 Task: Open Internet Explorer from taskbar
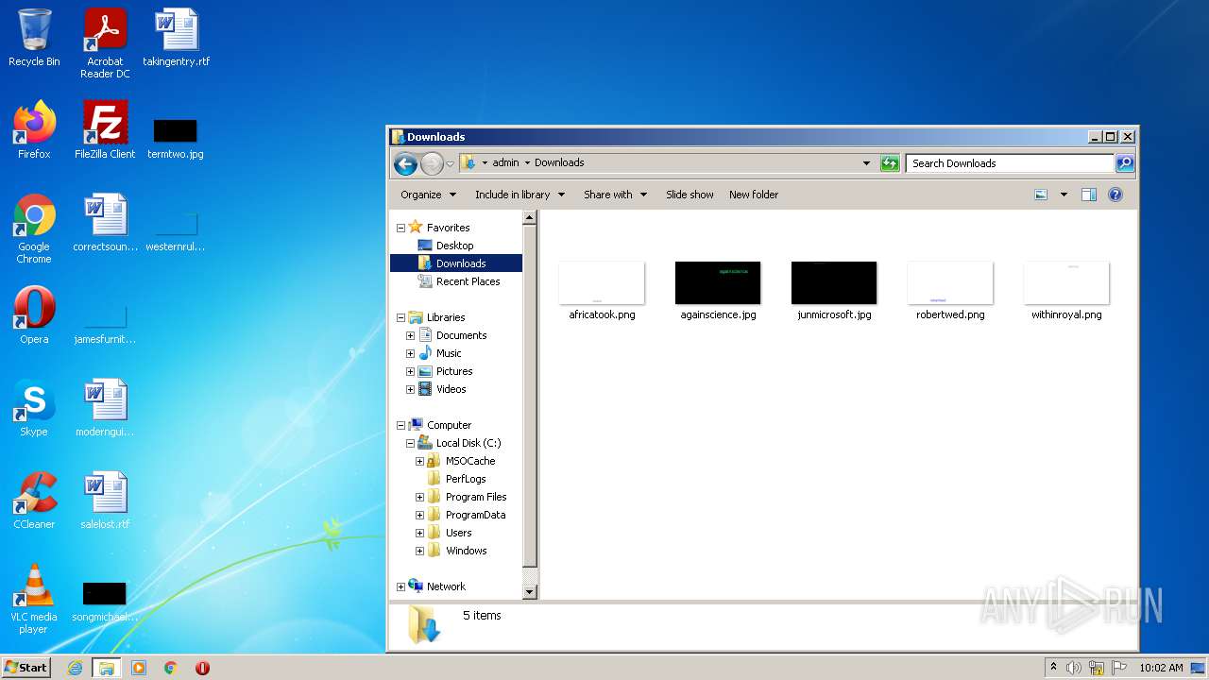(75, 668)
